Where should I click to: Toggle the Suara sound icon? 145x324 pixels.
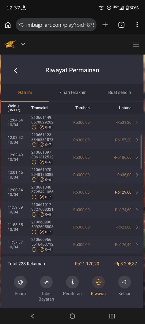tap(20, 282)
